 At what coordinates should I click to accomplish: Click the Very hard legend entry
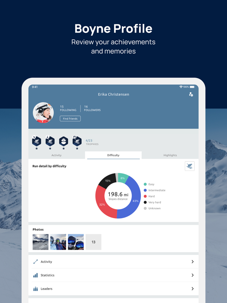152,202
